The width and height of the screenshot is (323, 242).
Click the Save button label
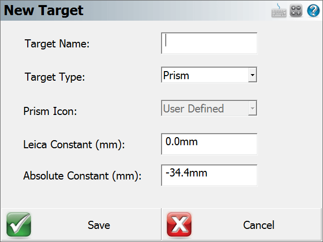coord(99,225)
